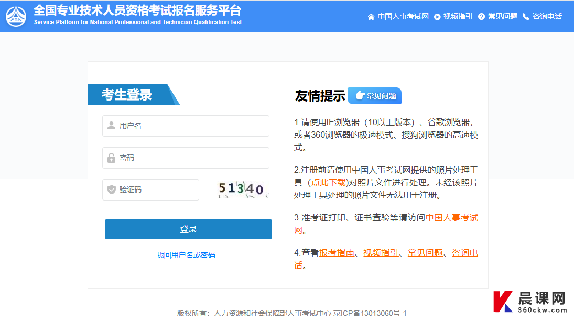Click the pointing hand icon on 常见问题 button
The height and width of the screenshot is (322, 574).
(360, 95)
